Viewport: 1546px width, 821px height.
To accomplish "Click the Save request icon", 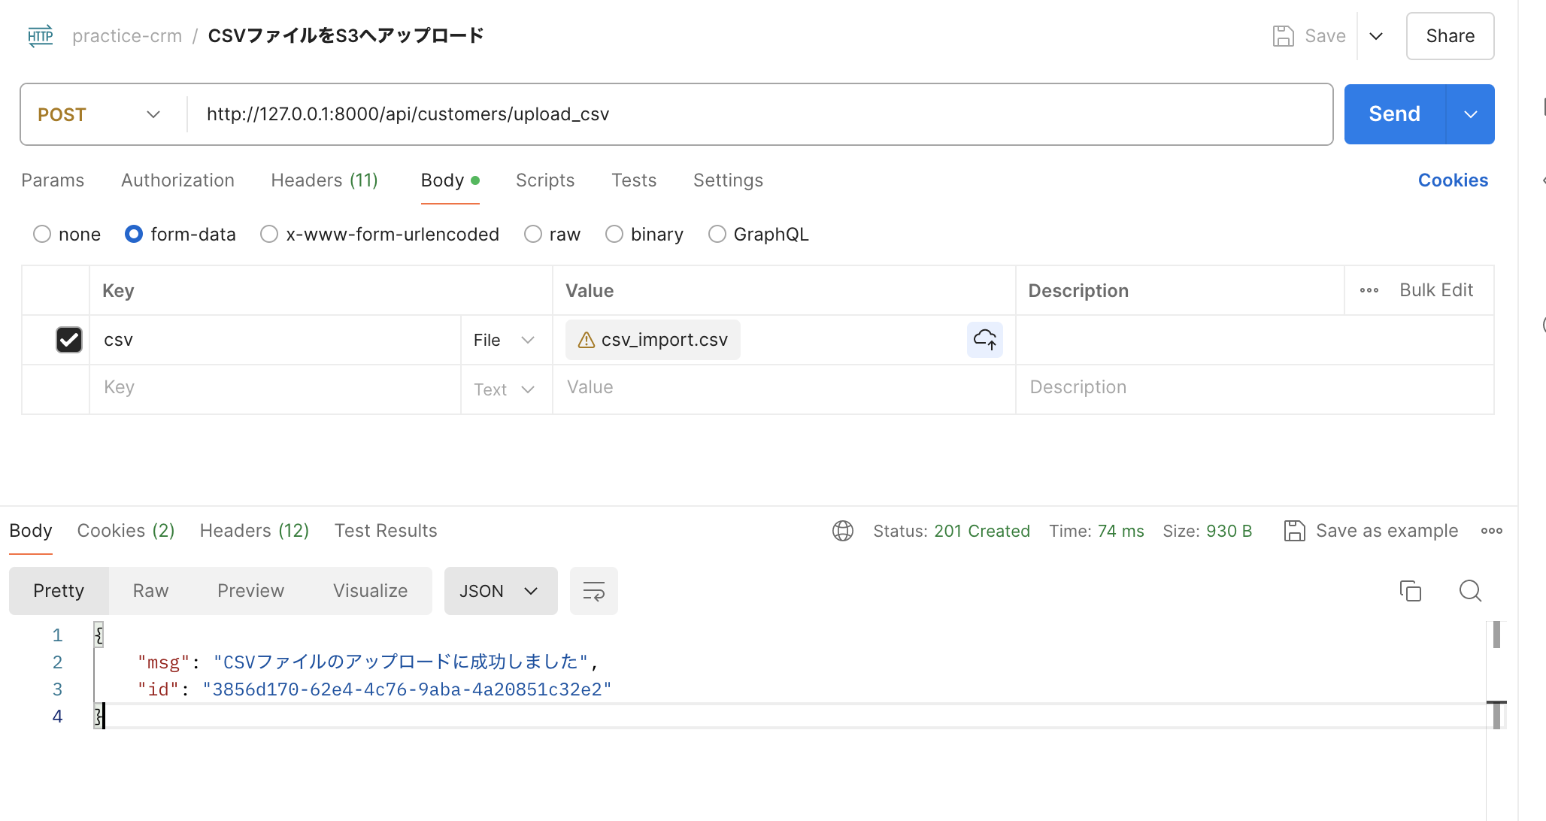I will [1283, 35].
